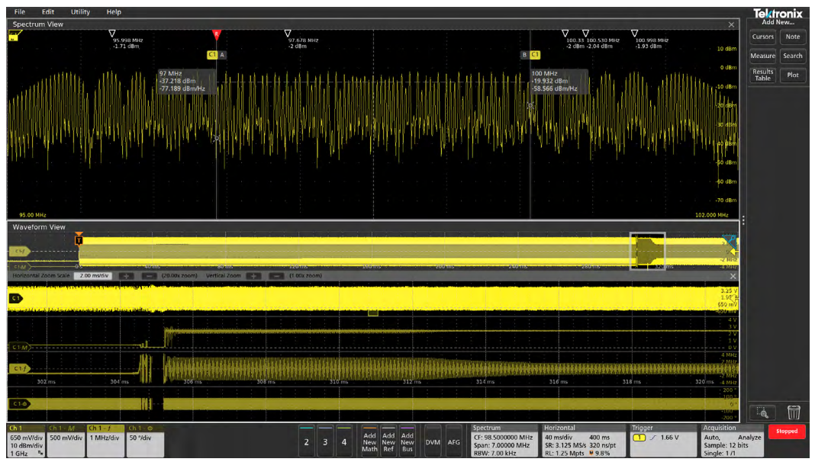815x462 pixels.
Task: Expand the Spectrum settings badge
Action: click(x=504, y=441)
